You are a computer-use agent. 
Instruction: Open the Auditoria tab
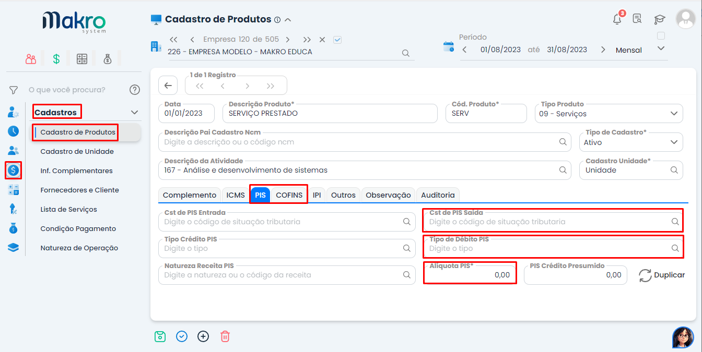coord(438,195)
